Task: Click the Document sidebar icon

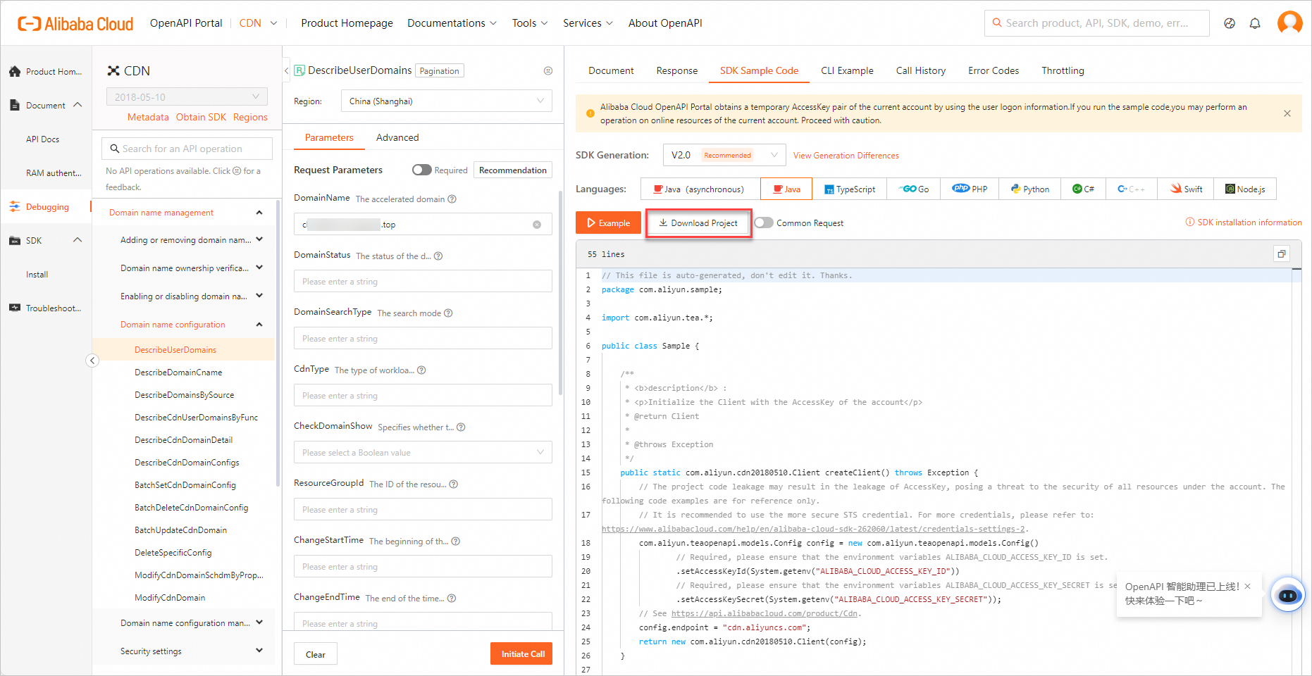Action: 15,106
